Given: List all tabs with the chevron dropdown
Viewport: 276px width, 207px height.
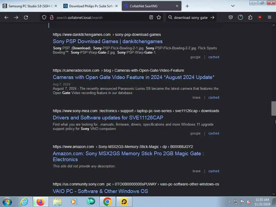Looking at the screenshot, I should click(x=233, y=6).
